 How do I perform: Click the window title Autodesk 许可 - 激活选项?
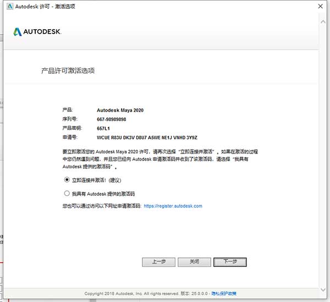pyautogui.click(x=45, y=7)
